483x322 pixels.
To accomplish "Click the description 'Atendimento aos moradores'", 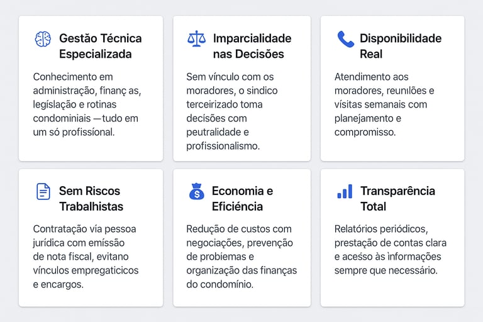I will pos(384,104).
